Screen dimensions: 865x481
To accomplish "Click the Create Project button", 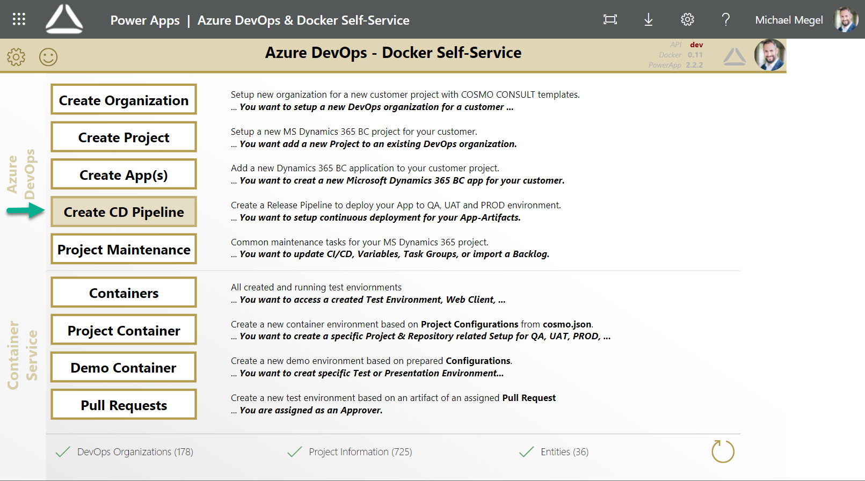I will [x=124, y=137].
